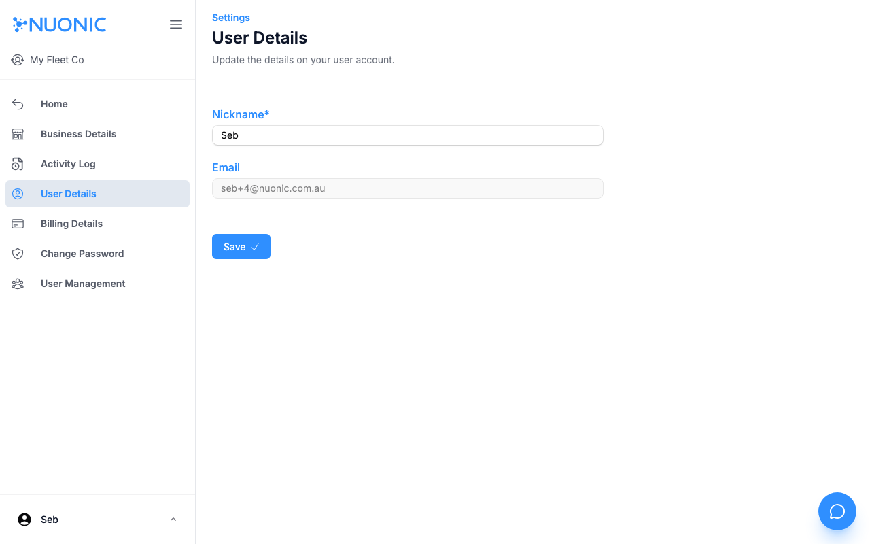870x544 pixels.
Task: Click the Business Details storefront icon
Action: coord(18,134)
